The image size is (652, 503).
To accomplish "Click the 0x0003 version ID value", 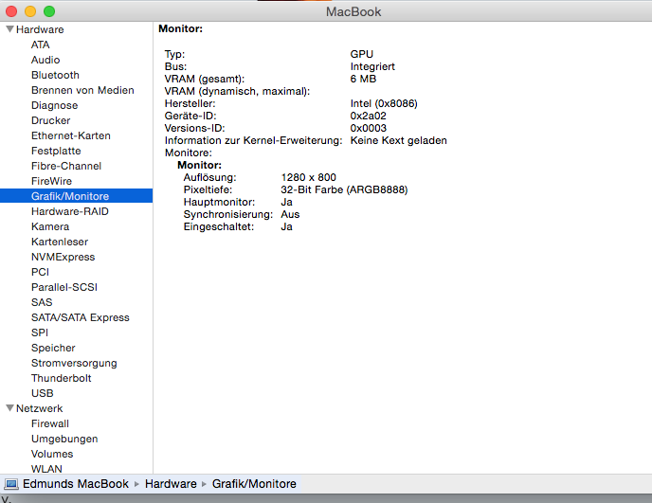I will click(x=368, y=128).
